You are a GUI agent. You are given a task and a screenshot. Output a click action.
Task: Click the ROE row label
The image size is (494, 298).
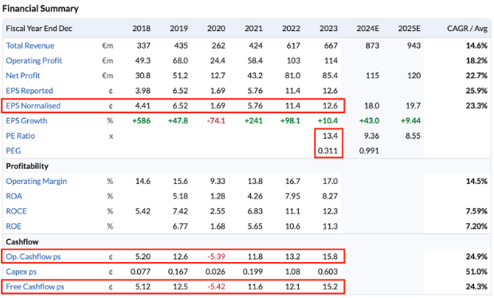(x=14, y=226)
